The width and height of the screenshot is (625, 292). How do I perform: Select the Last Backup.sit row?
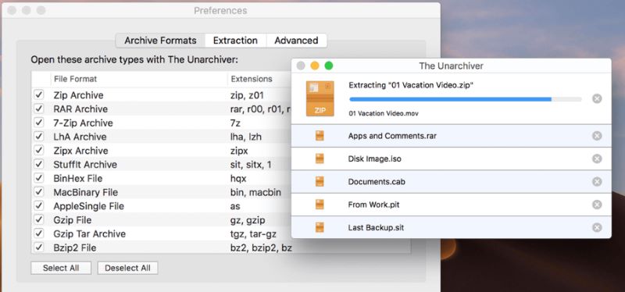(452, 227)
